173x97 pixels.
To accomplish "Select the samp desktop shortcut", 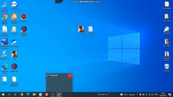I will point(14,55).
